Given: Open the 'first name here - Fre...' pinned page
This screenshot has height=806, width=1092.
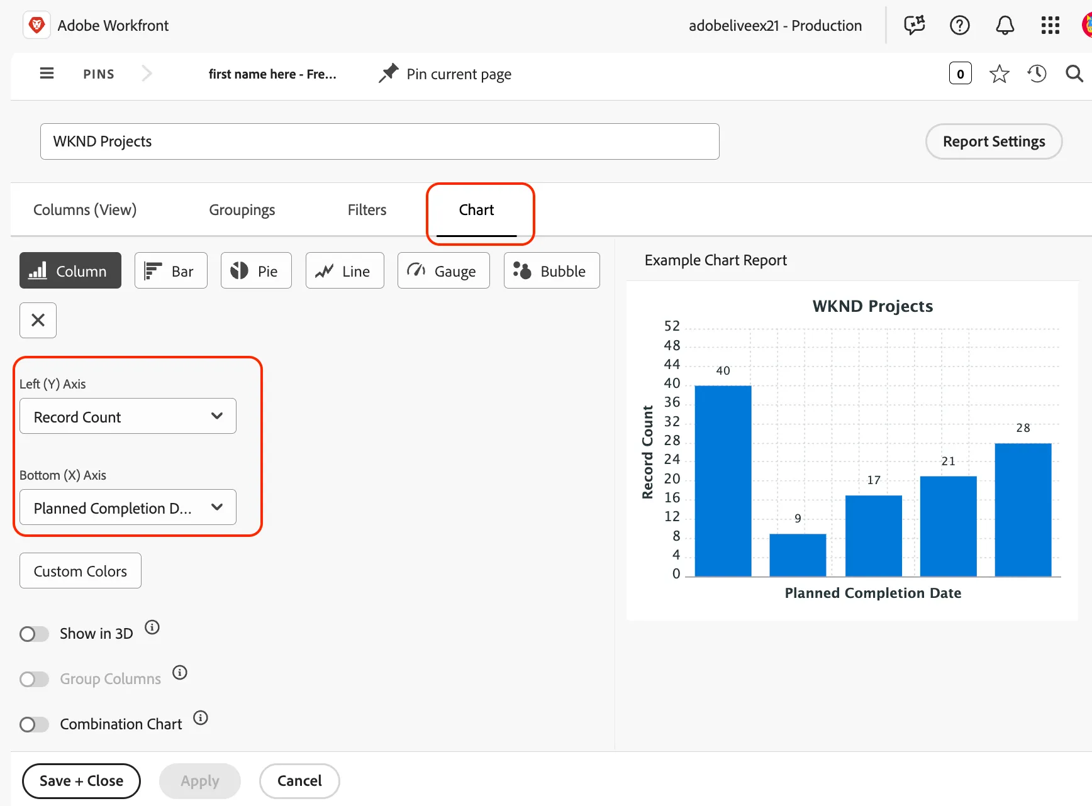Looking at the screenshot, I should coord(272,74).
